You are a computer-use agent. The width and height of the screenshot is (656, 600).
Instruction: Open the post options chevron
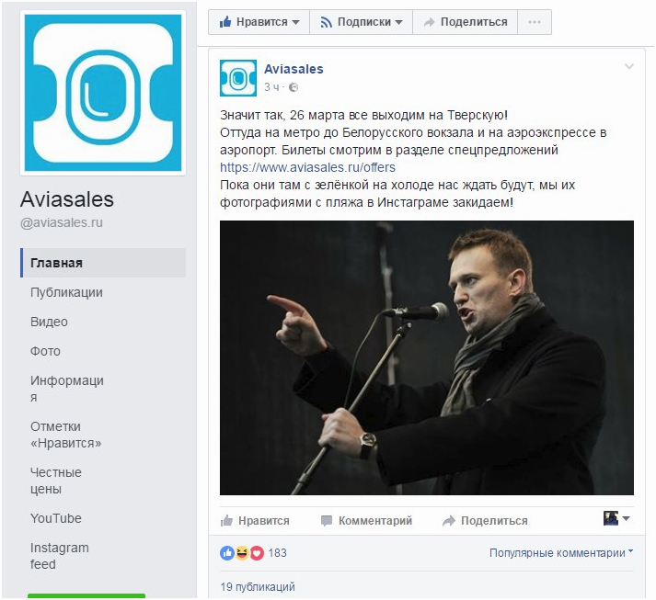point(628,66)
